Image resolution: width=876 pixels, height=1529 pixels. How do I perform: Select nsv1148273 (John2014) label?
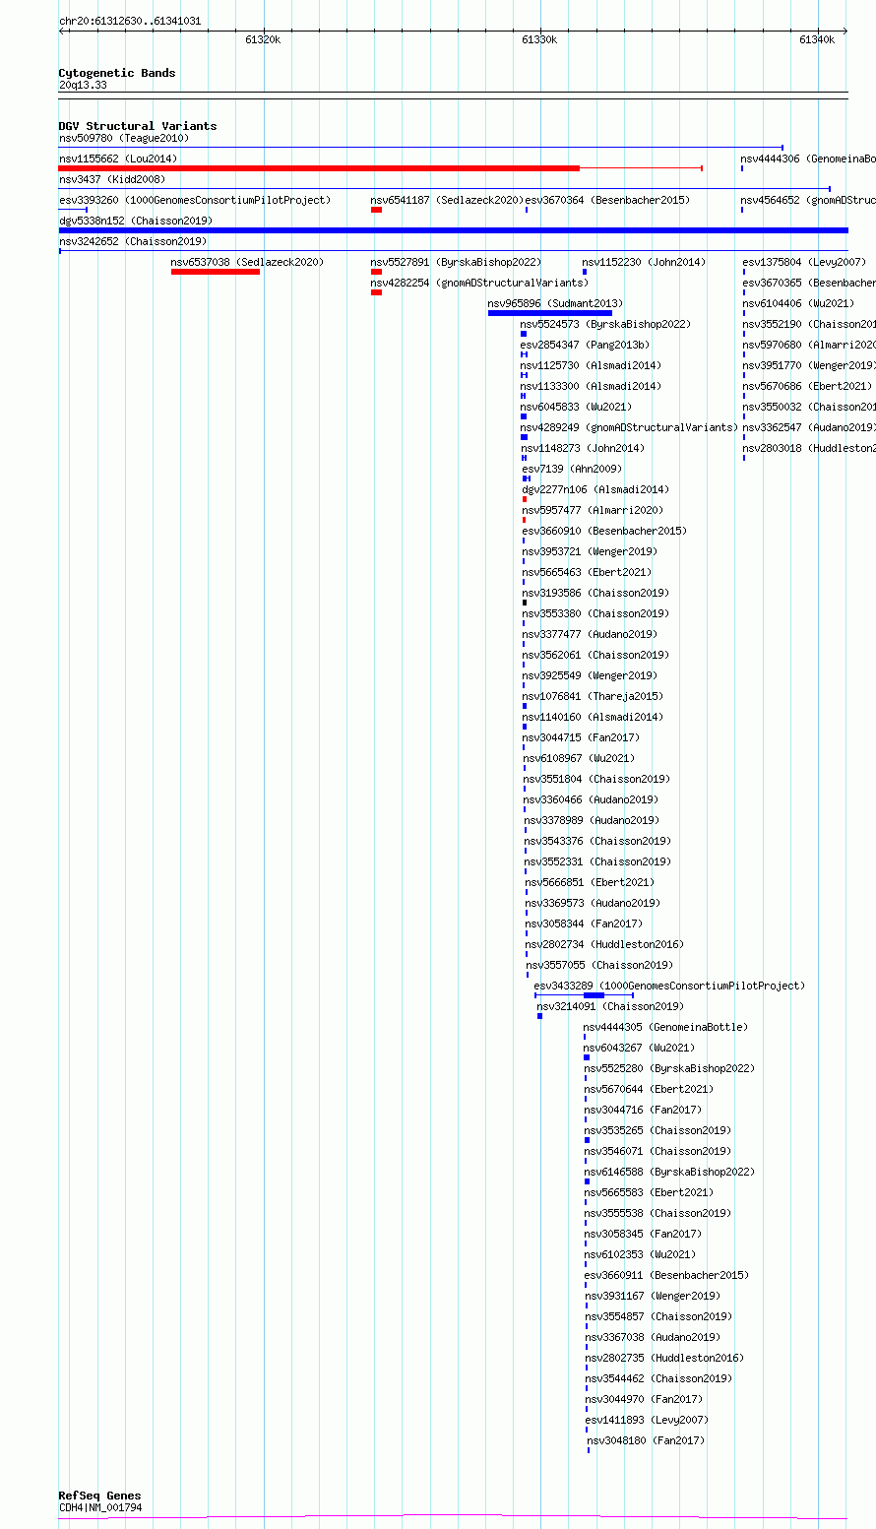click(x=583, y=448)
